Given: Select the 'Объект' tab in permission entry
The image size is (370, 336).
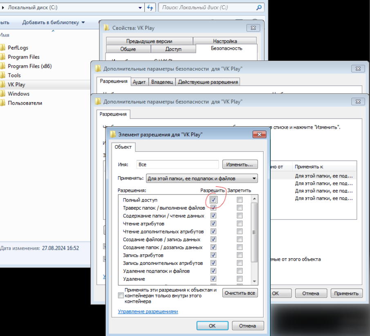Looking at the screenshot, I should (x=123, y=147).
